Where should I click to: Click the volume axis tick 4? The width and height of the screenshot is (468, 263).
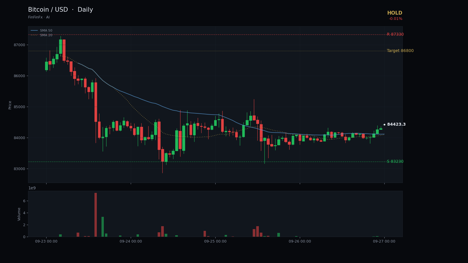pos(24,213)
